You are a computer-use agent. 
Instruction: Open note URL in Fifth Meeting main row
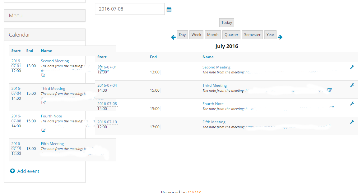coord(286,127)
